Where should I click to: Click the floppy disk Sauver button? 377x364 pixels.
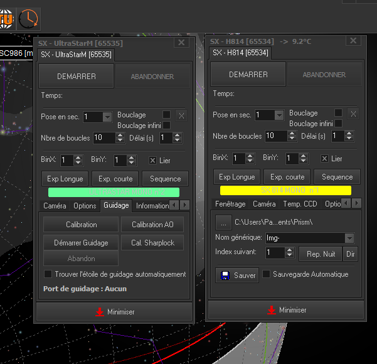click(x=238, y=275)
